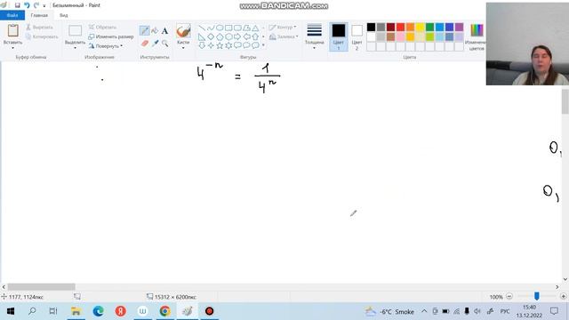Select the Pencil tool
Image resolution: width=569 pixels, height=320 pixels.
(x=144, y=31)
